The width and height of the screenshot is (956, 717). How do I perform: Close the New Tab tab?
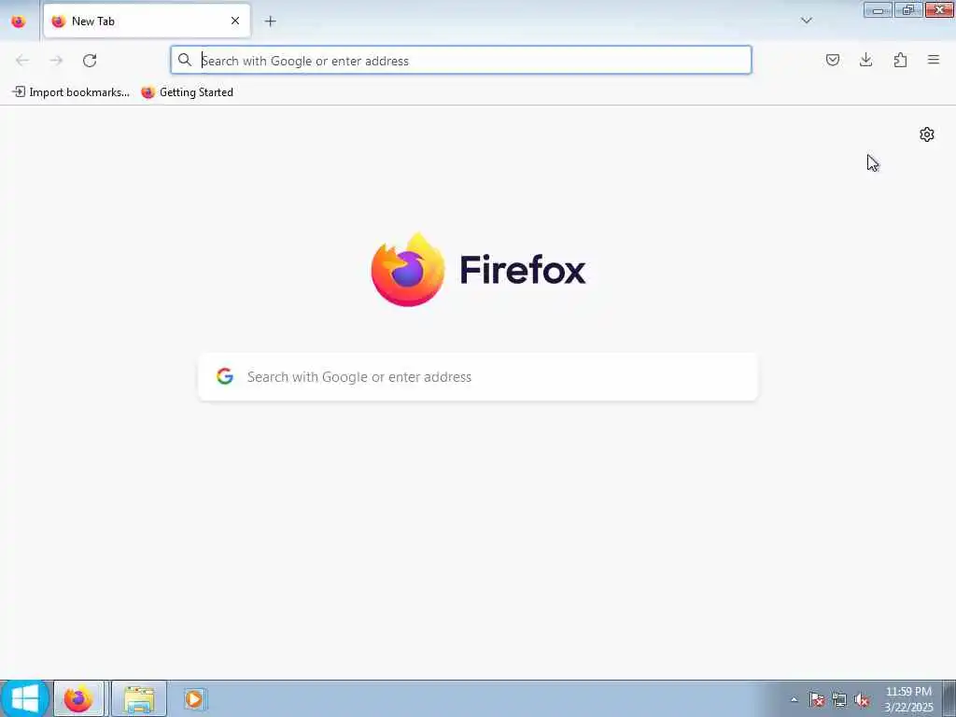(x=235, y=21)
